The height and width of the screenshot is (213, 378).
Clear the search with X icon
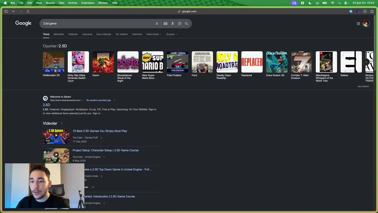[x=157, y=24]
